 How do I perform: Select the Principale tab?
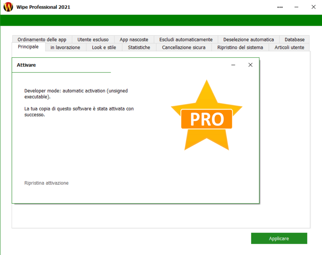point(28,47)
